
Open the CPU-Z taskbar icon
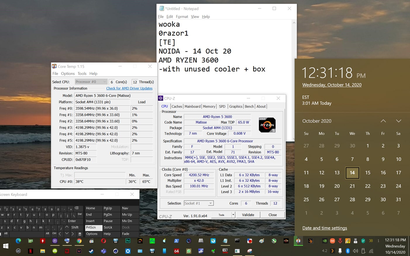coord(55,241)
